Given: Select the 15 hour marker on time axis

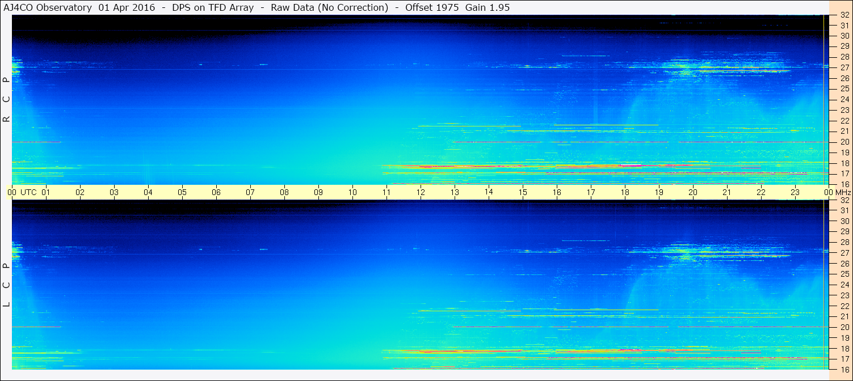Looking at the screenshot, I should click(523, 192).
